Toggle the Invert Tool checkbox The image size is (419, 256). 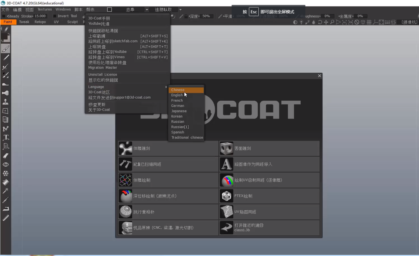[55, 16]
